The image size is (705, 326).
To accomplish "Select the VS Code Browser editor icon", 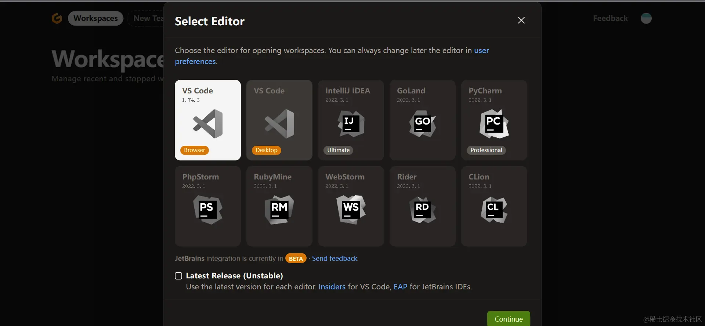I will tap(208, 124).
